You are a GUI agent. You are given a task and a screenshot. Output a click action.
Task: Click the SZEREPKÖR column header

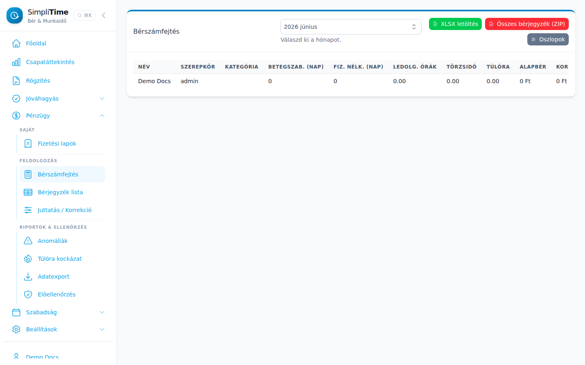click(198, 67)
